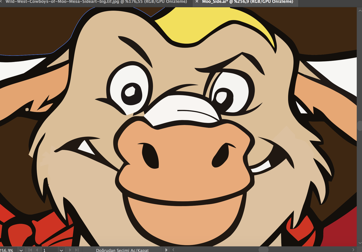This screenshot has height=252, width=362.
Task: Click the horizontal scrollbar right arrow
Action: [x=353, y=250]
